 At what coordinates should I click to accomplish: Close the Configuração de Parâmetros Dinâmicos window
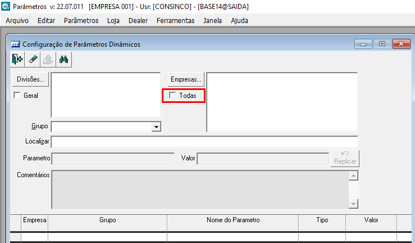(x=401, y=44)
